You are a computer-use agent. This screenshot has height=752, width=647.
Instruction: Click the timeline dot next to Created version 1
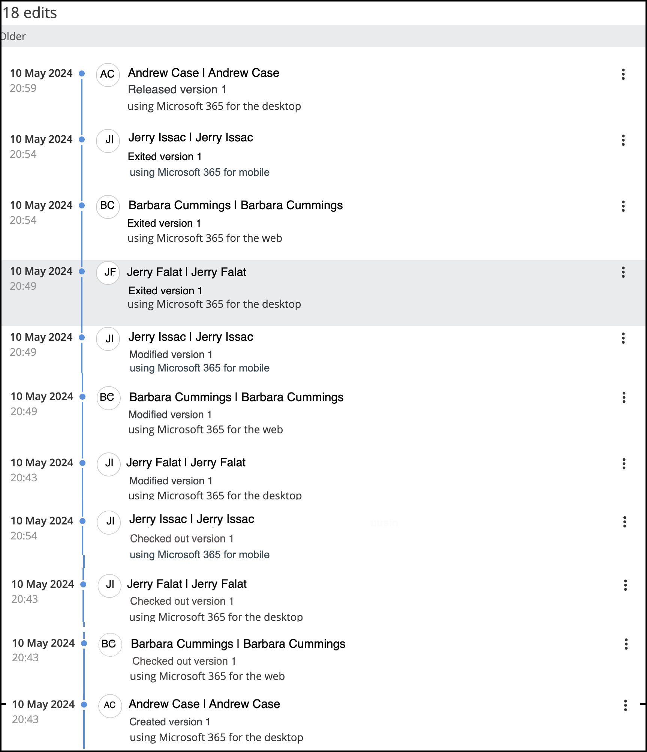tap(83, 704)
